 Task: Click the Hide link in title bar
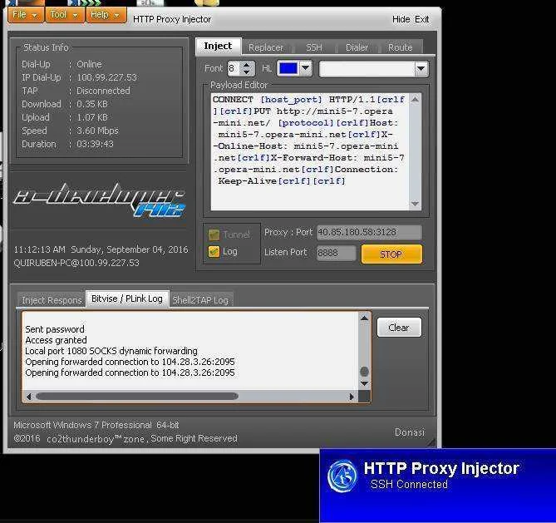click(401, 19)
